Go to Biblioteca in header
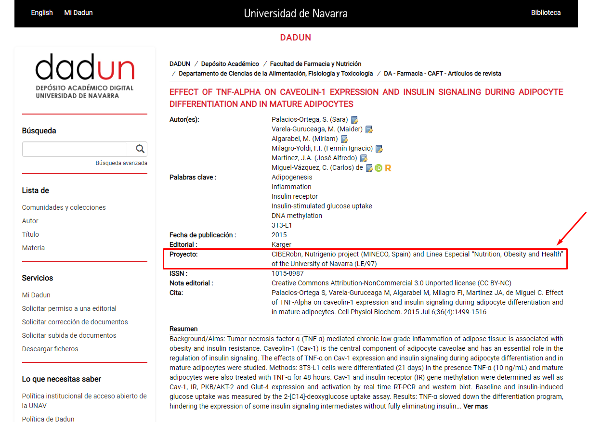 [x=546, y=13]
